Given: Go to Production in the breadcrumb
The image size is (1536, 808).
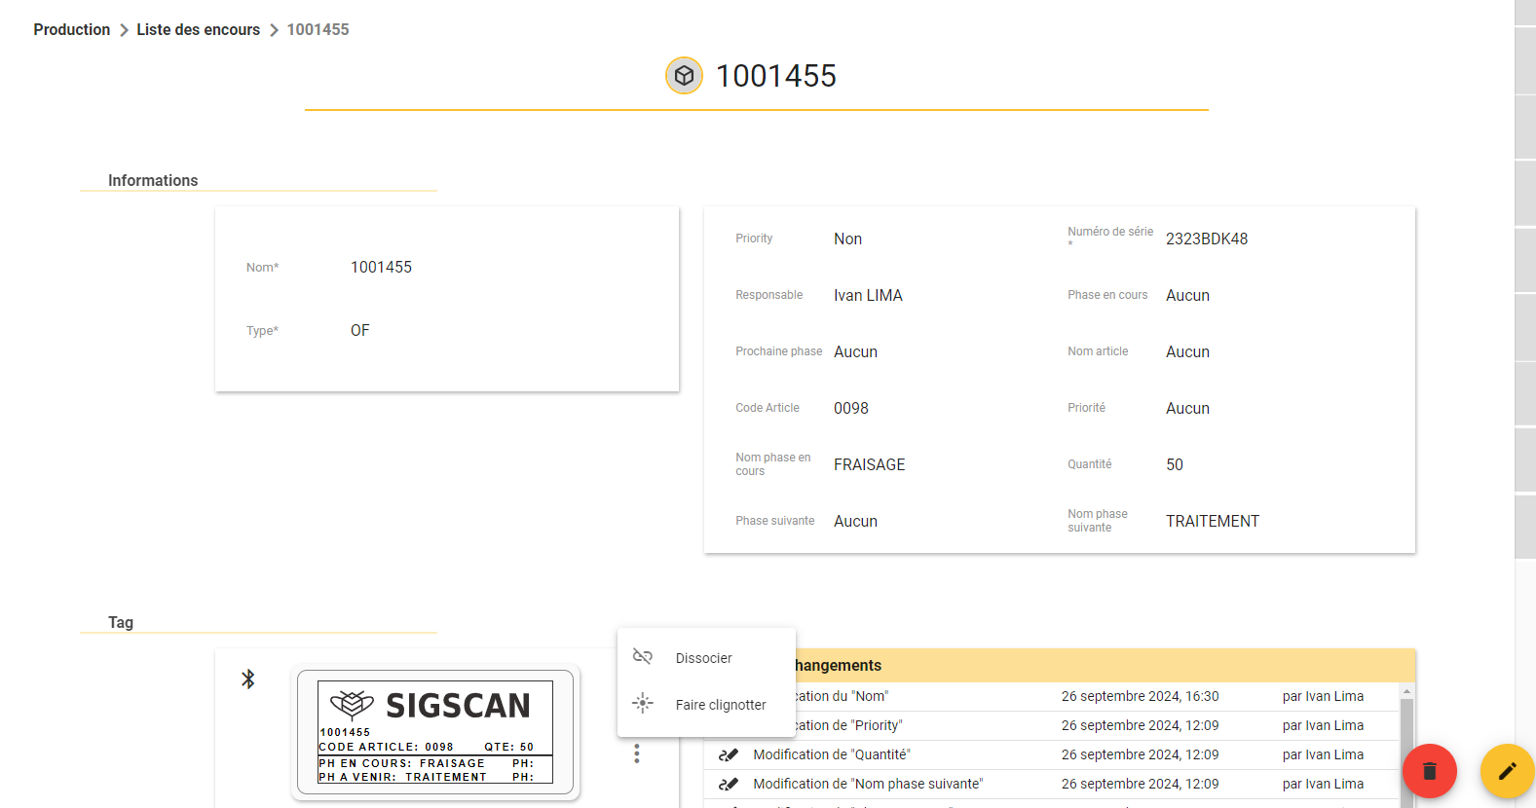Looking at the screenshot, I should click(72, 29).
